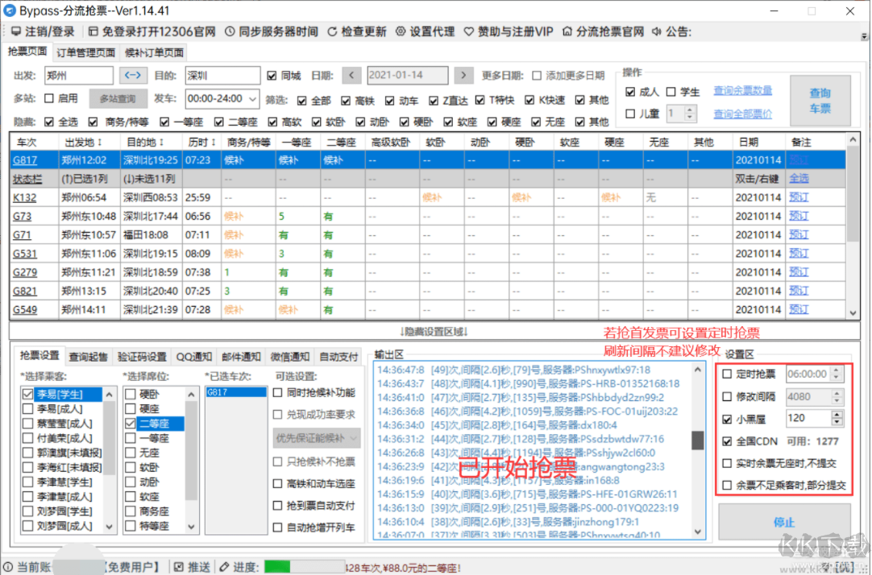Switch to 订单管理页面 tab
The image size is (872, 575).
click(x=85, y=53)
